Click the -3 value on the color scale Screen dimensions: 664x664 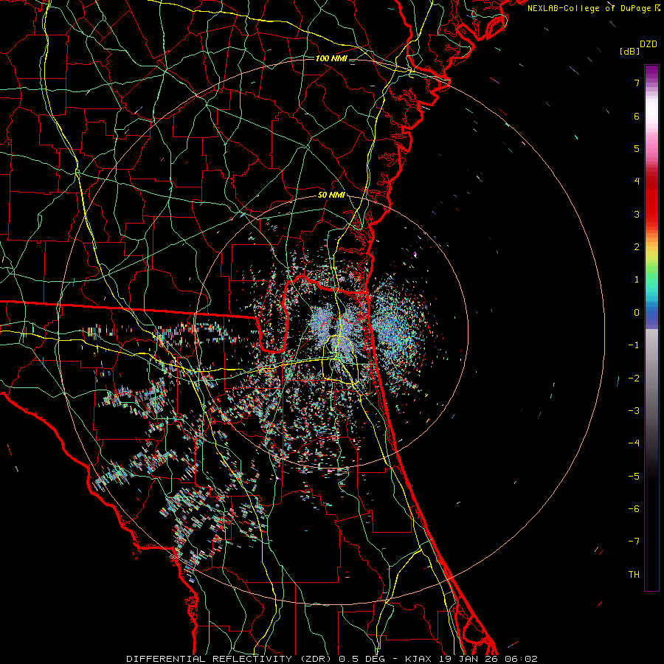point(634,411)
